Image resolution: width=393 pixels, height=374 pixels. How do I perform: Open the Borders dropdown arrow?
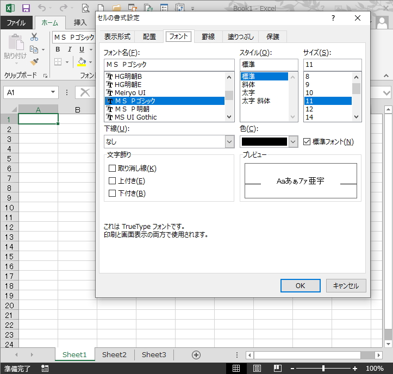pyautogui.click(x=67, y=62)
